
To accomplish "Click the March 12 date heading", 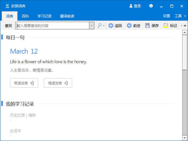I will pos(24,51).
